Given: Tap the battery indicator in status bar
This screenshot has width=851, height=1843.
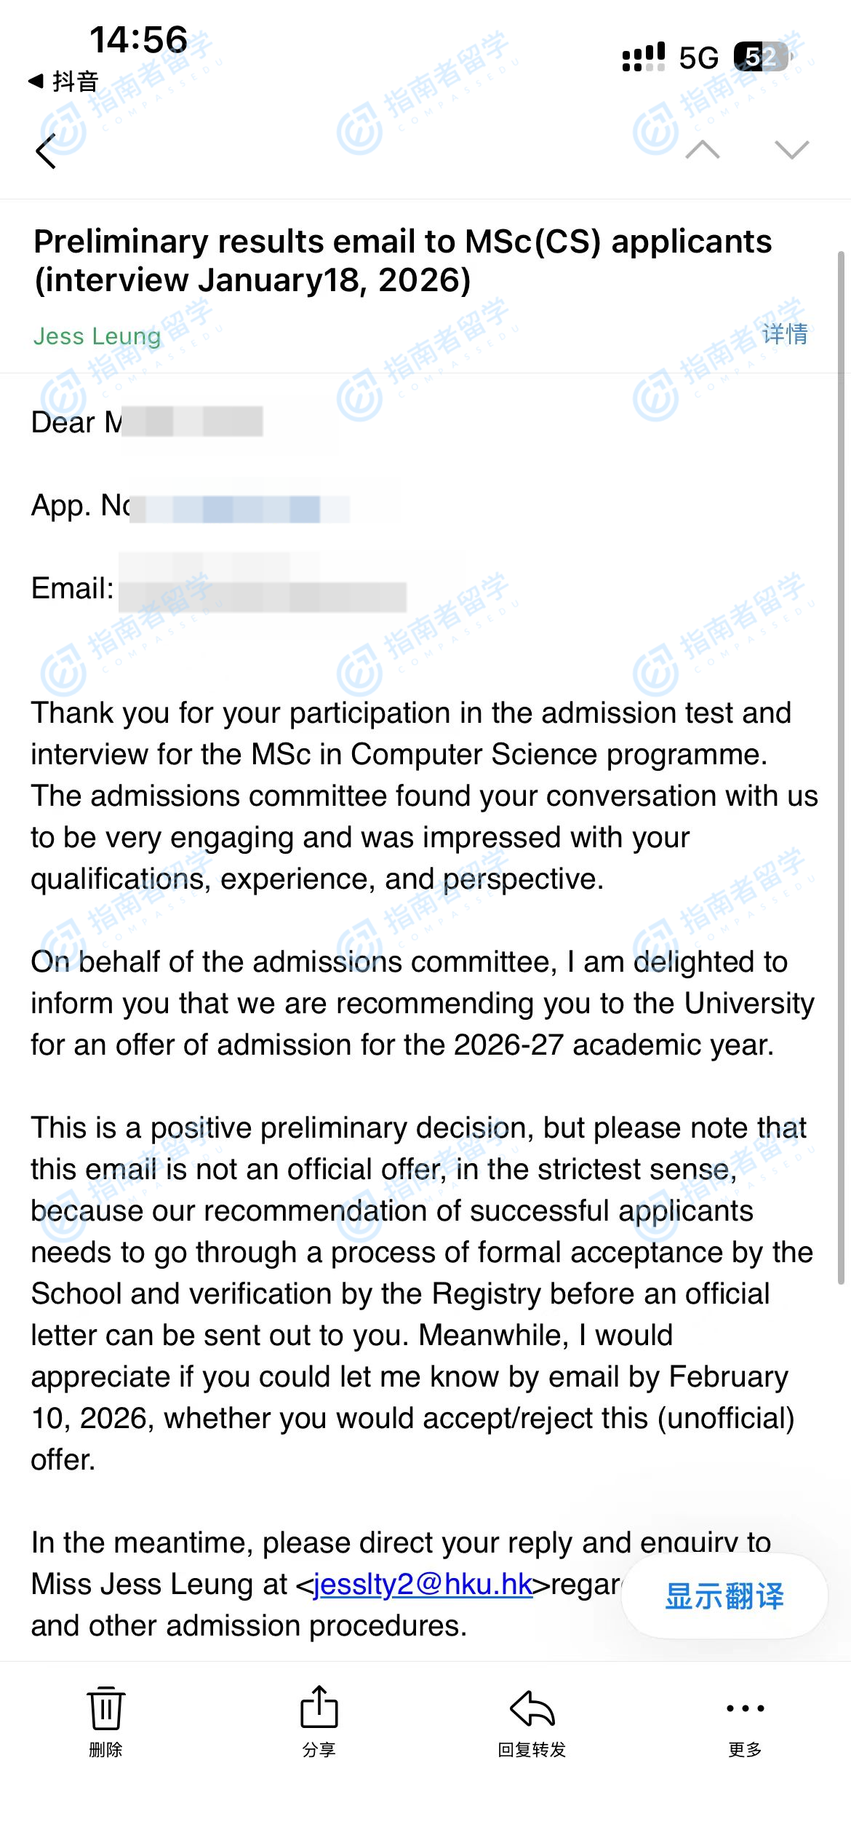Looking at the screenshot, I should point(761,57).
